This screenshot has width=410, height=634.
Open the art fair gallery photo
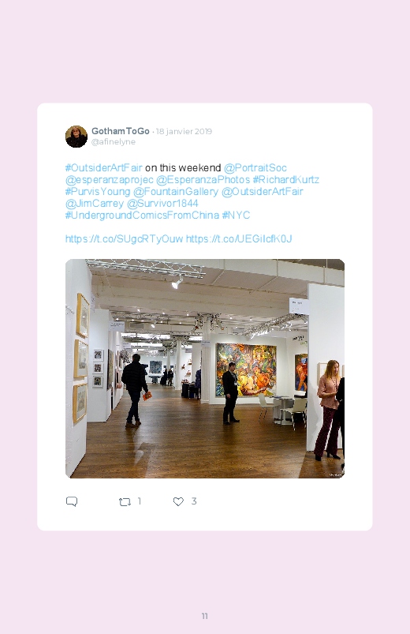[x=205, y=369]
